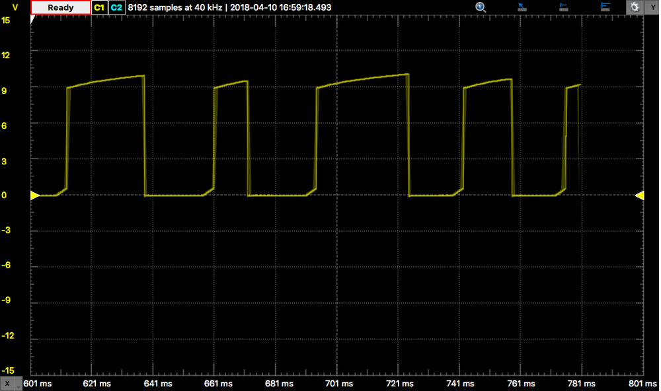Click the zoom magnifier icon

[481, 7]
